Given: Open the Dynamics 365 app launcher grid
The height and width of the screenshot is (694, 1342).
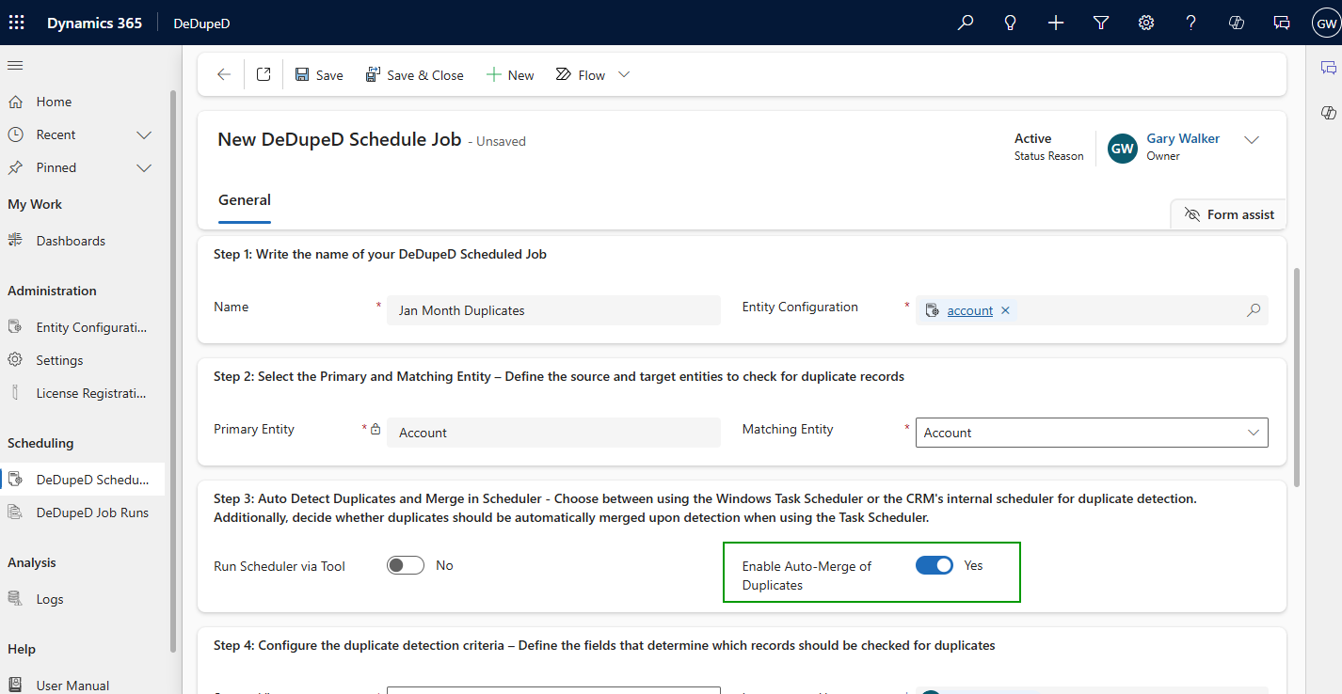Looking at the screenshot, I should [17, 23].
